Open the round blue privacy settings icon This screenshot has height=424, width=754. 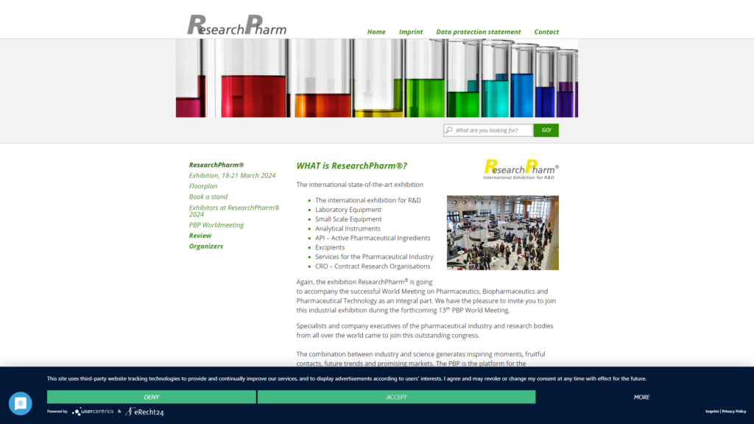click(20, 404)
